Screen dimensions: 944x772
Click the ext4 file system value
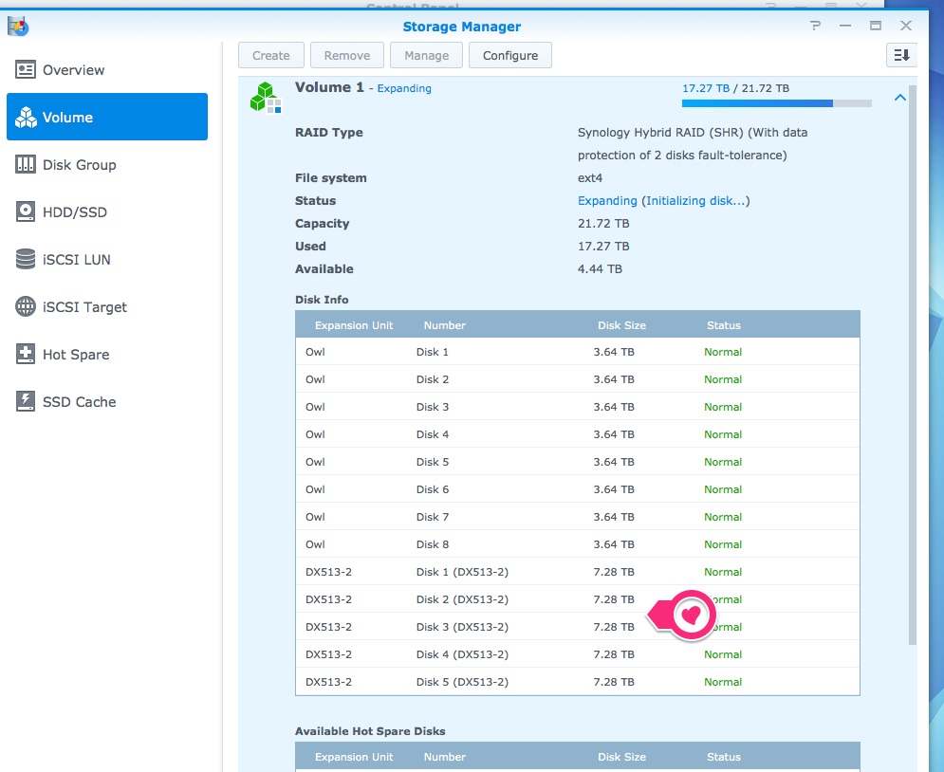590,178
